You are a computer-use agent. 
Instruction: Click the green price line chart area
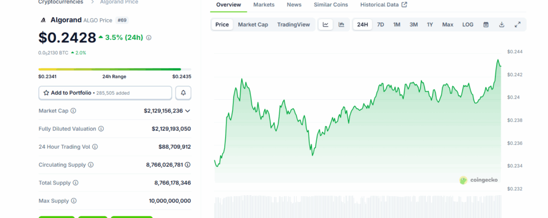(x=357, y=122)
